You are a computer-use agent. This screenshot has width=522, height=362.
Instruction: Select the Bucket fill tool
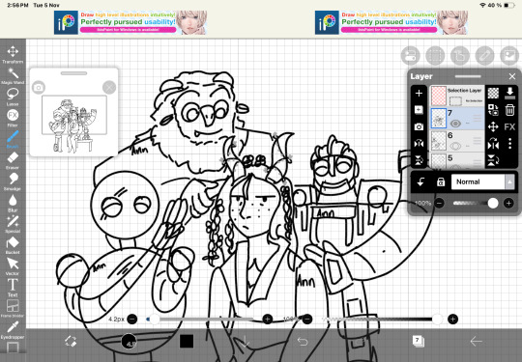click(x=13, y=245)
